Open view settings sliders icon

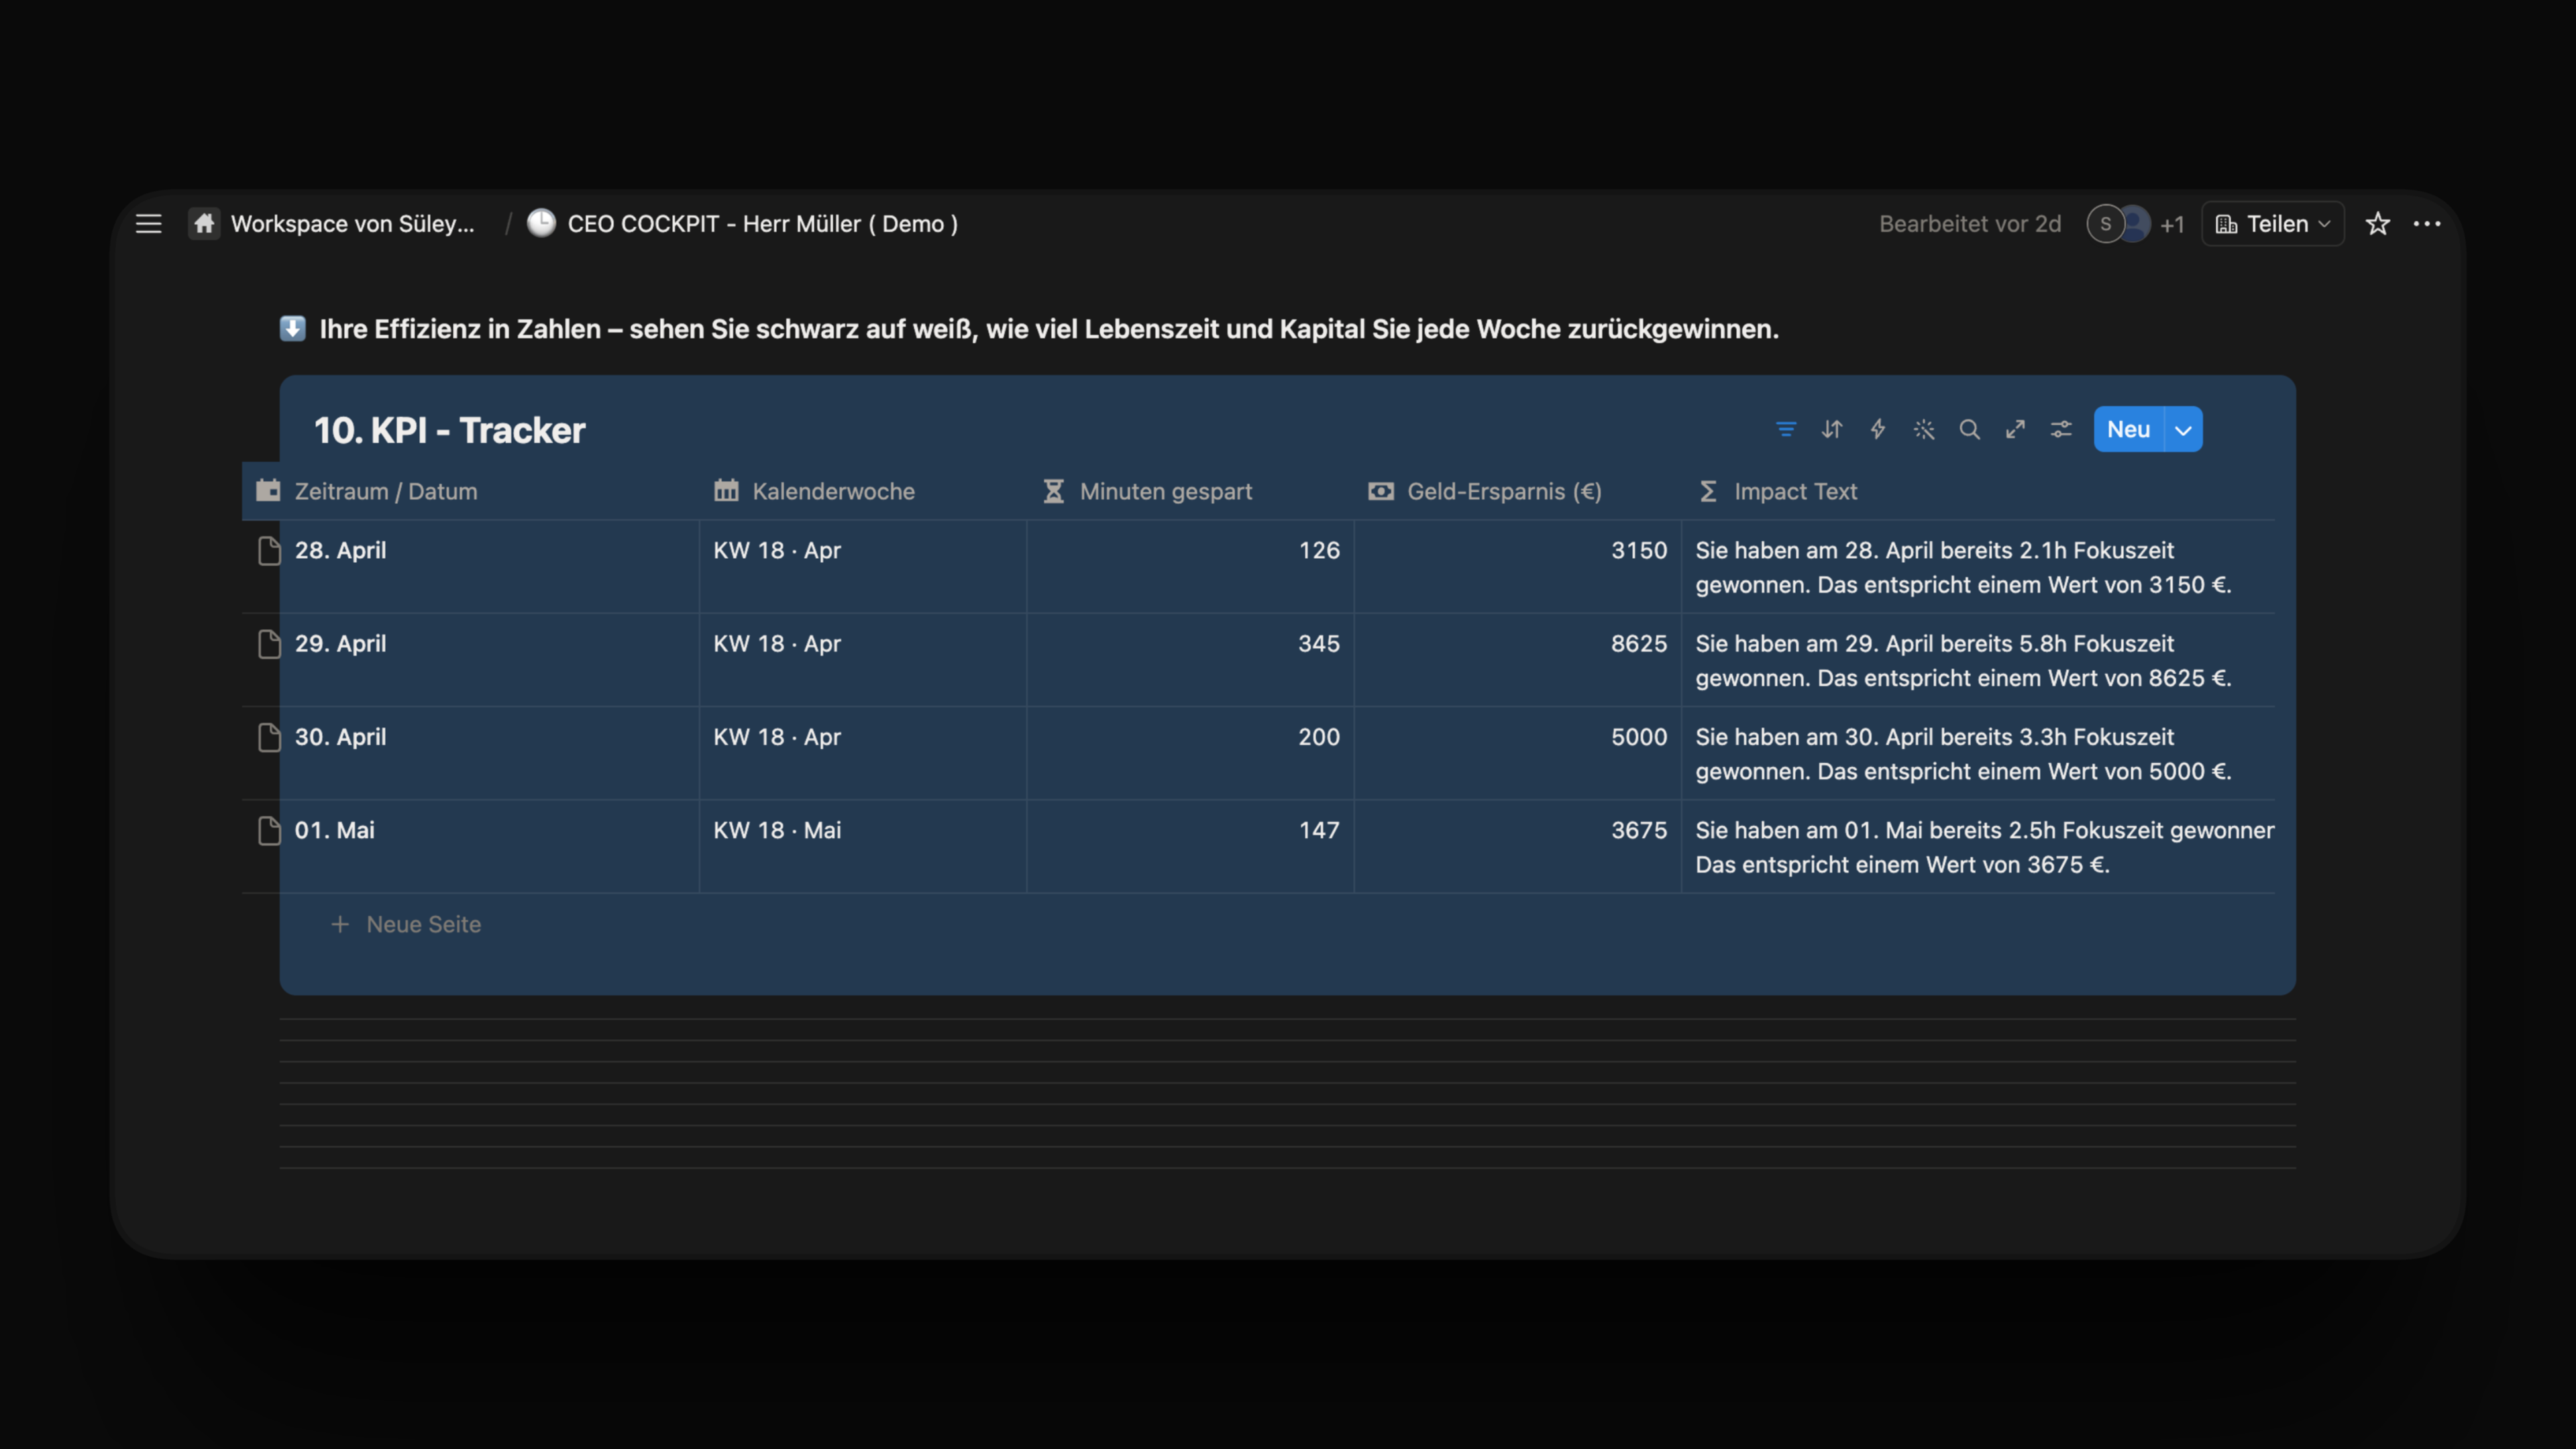pyautogui.click(x=2061, y=430)
